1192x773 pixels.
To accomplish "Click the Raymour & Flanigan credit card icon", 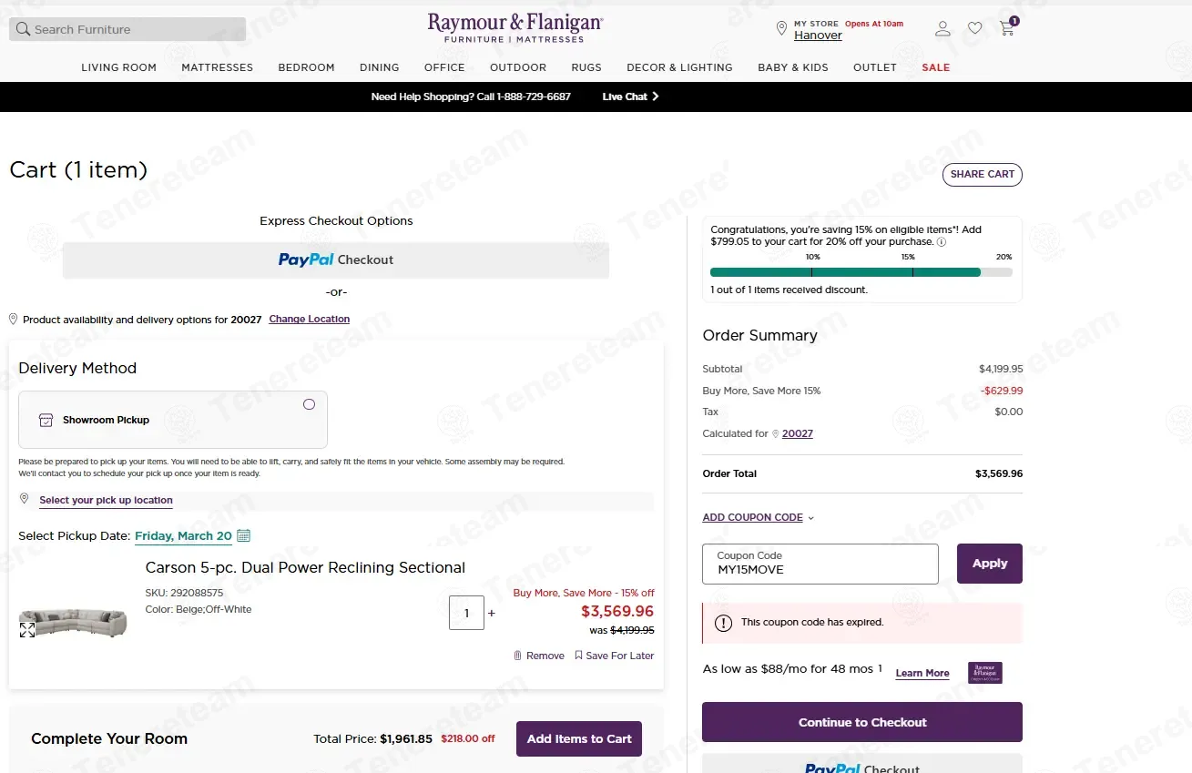I will [x=985, y=673].
